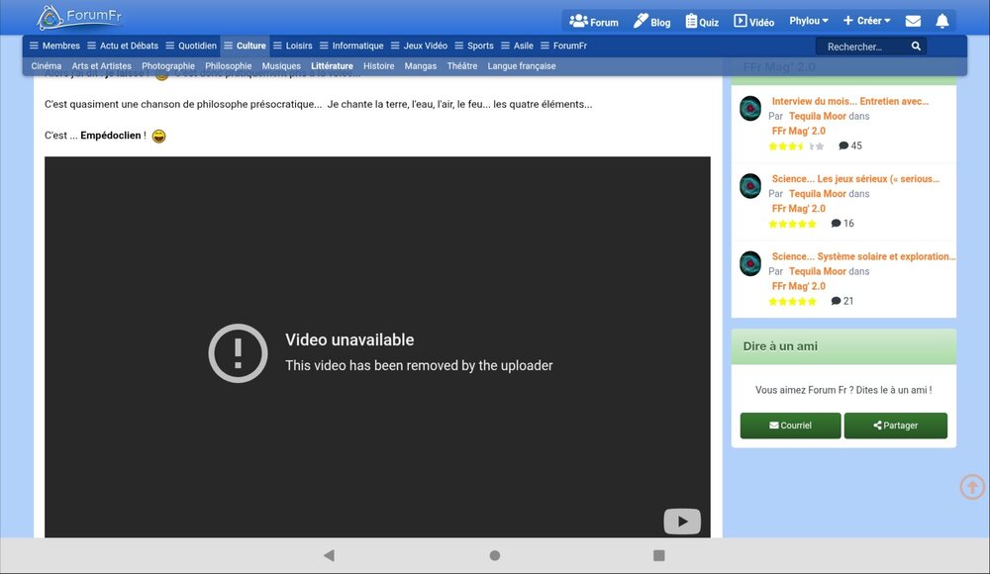Expand the Créer menu

pos(865,20)
